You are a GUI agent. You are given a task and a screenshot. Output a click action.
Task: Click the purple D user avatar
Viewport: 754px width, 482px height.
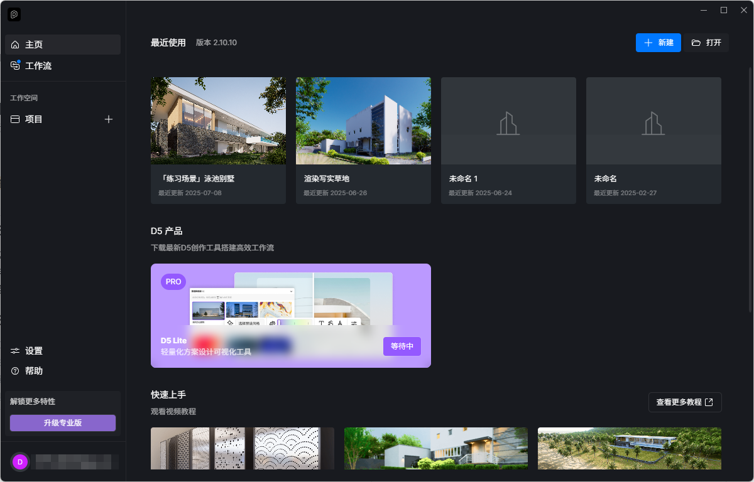20,462
